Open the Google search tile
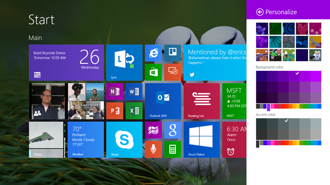Screen dimensions: 330x185 tap(173, 130)
